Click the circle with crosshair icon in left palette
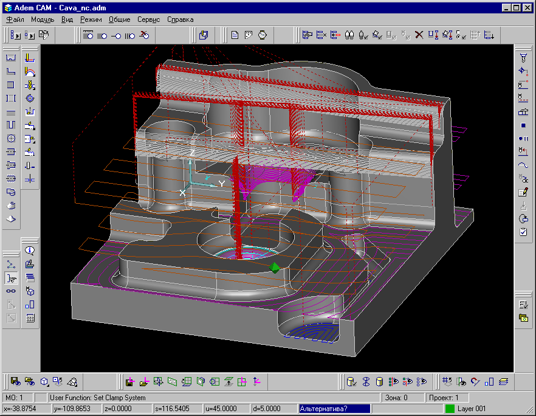Viewport: 536px width, 416px height. (x=11, y=138)
